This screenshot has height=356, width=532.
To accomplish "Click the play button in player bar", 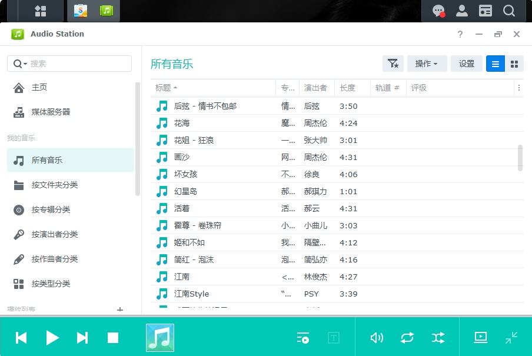I will (x=52, y=338).
